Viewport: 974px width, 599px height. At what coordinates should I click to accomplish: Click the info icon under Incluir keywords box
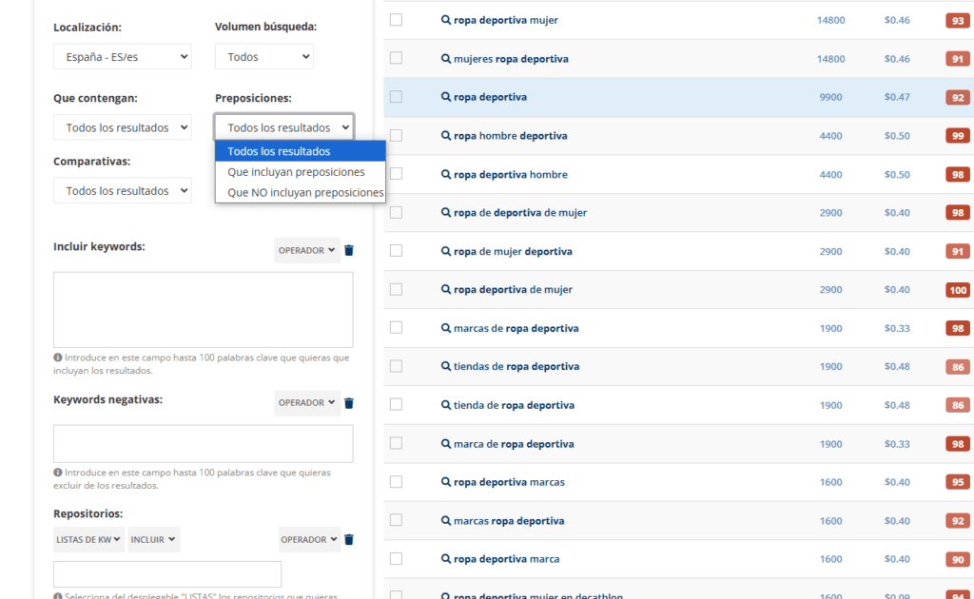pos(58,358)
